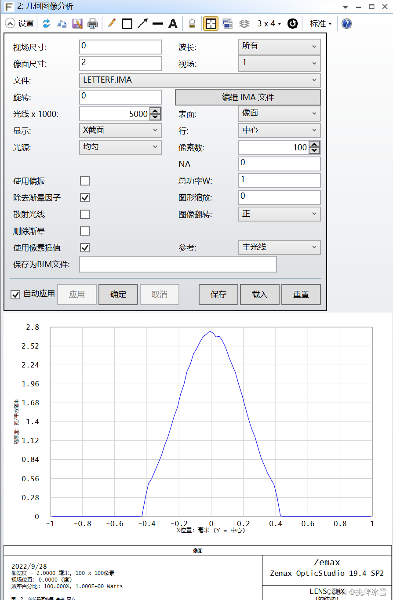Open the Zemax help

(346, 23)
